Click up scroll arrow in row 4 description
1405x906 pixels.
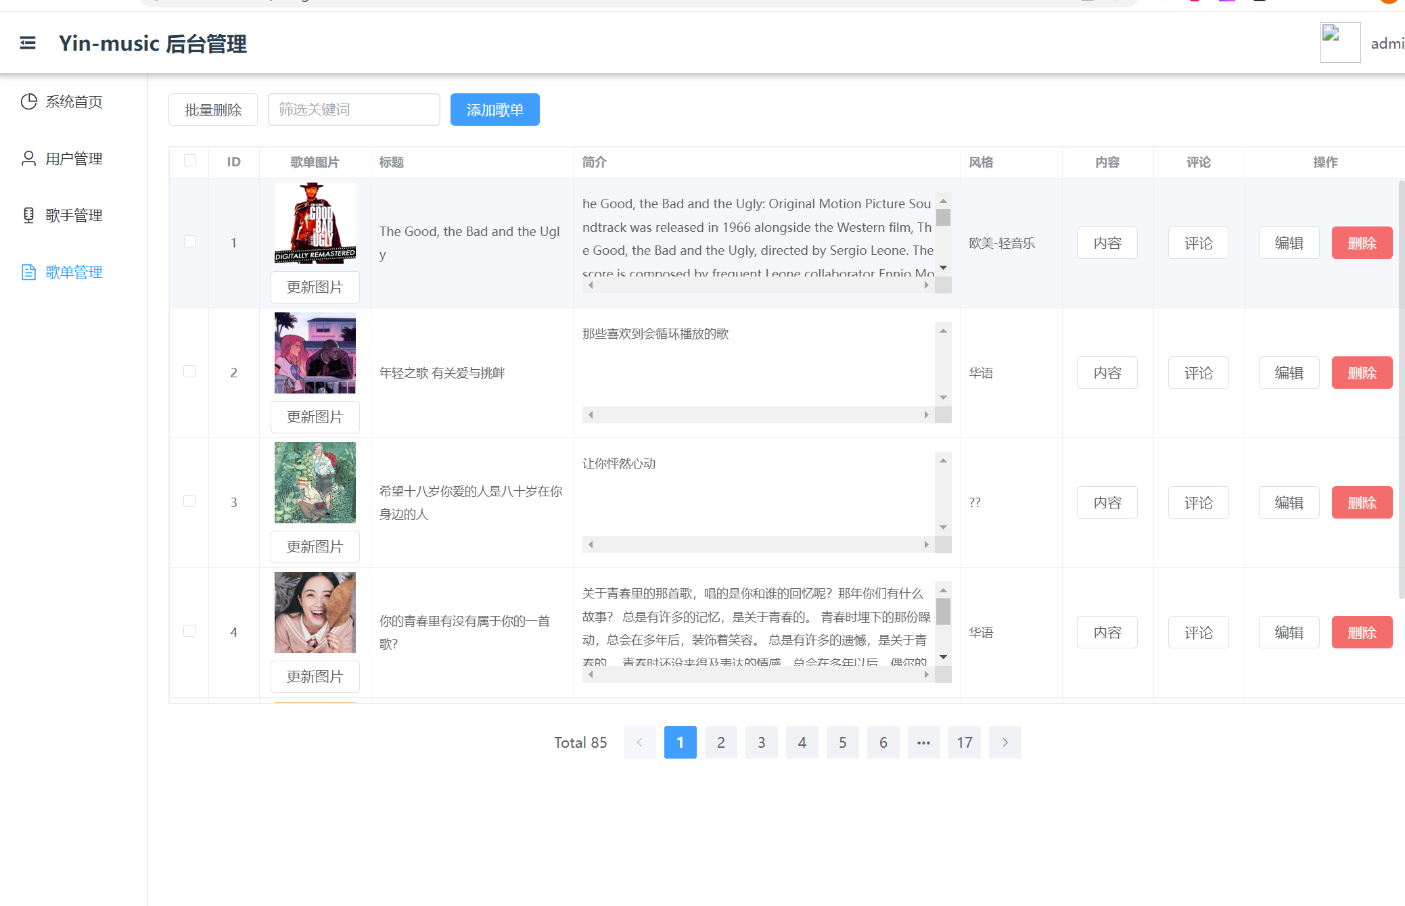(943, 590)
